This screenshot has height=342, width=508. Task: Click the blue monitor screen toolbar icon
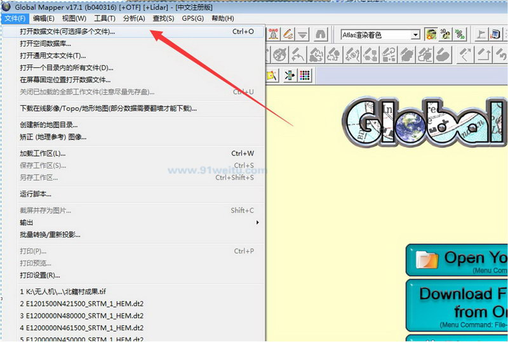point(495,34)
